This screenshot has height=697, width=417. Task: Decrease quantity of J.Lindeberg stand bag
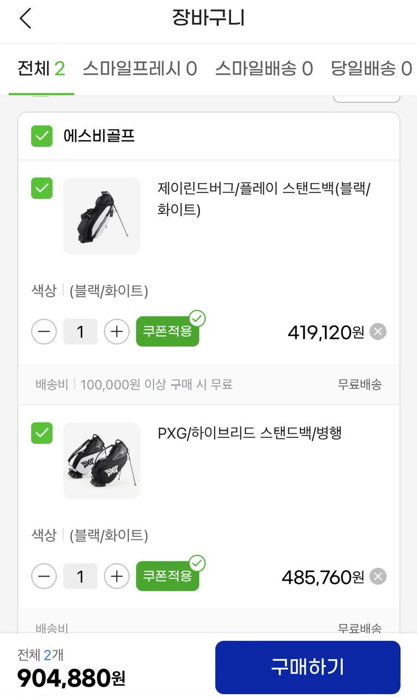point(44,332)
